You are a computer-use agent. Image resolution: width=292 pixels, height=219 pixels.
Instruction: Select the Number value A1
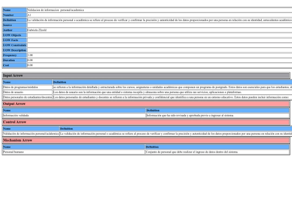[x=29, y=15]
